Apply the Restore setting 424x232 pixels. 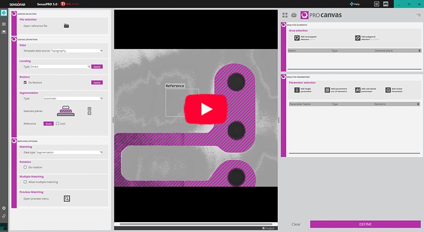(x=97, y=83)
